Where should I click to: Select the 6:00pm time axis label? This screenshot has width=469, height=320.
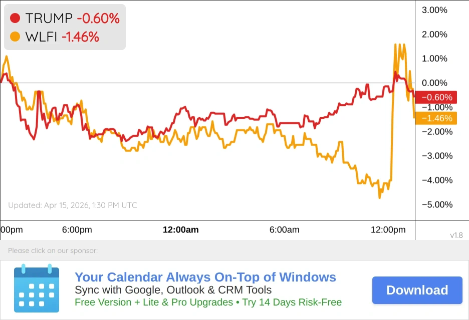(x=77, y=230)
